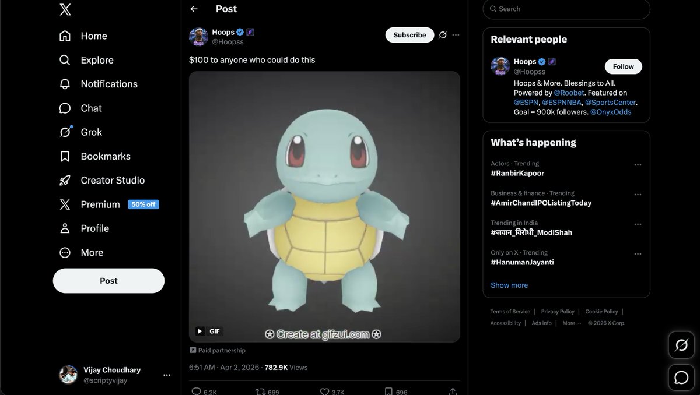700x395 pixels.
Task: Open post options three-dot menu
Action: point(456,35)
